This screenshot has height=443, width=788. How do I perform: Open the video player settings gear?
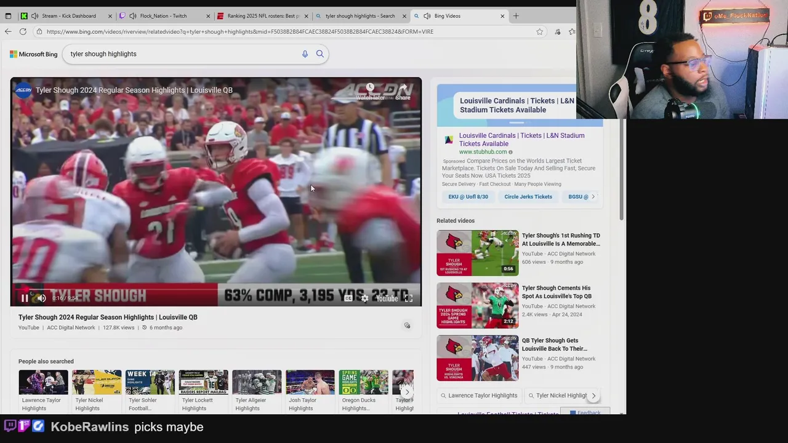(x=364, y=298)
